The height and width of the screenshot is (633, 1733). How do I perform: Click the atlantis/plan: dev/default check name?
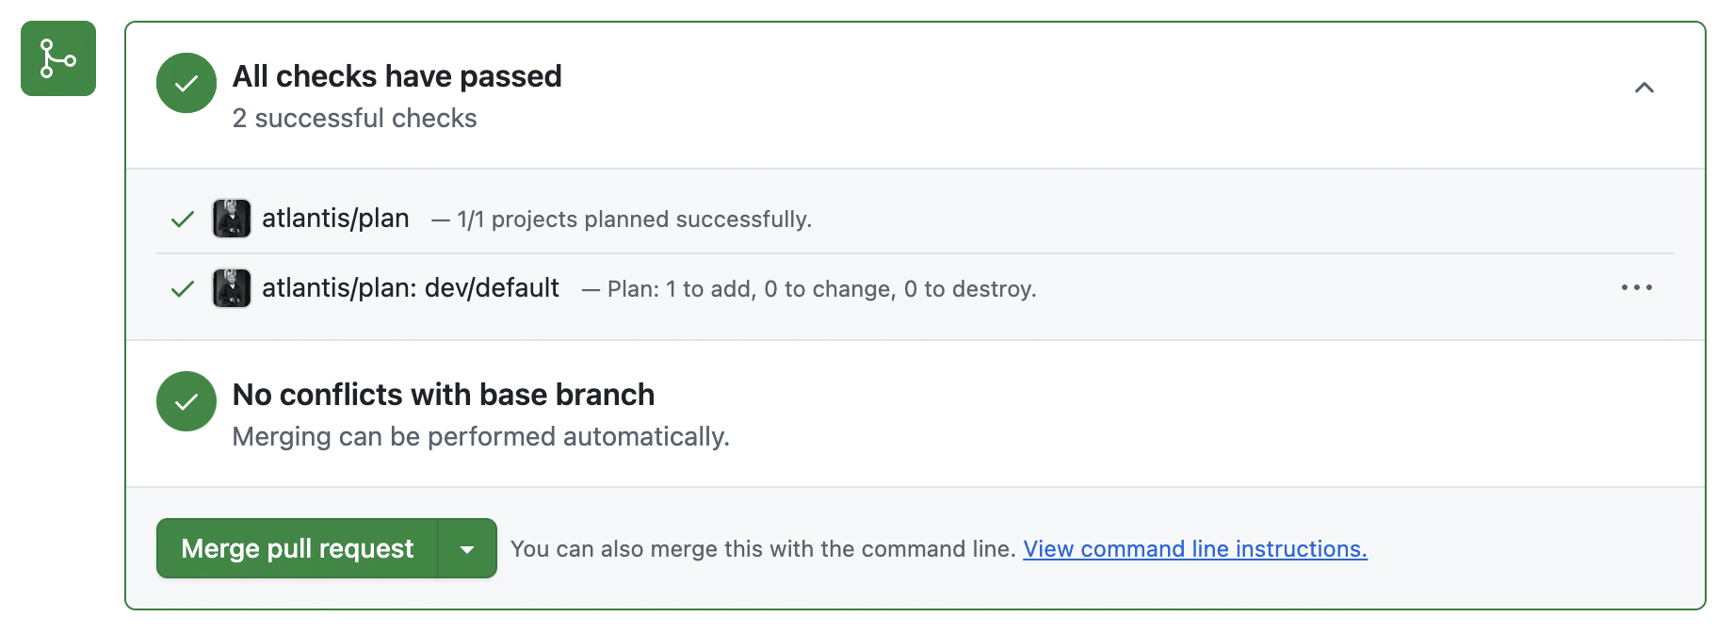pos(410,288)
